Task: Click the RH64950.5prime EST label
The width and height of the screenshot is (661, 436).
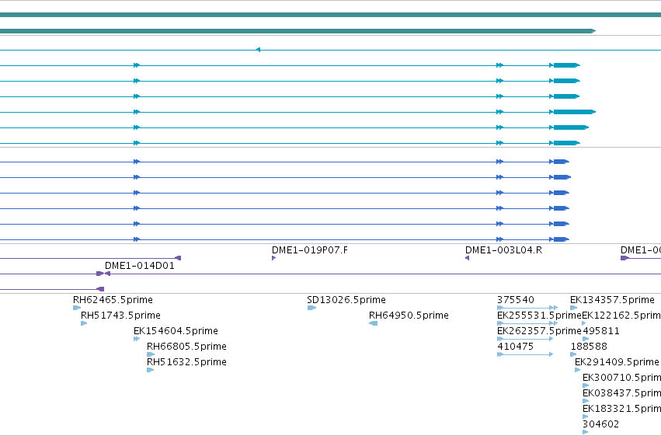Action: [409, 316]
